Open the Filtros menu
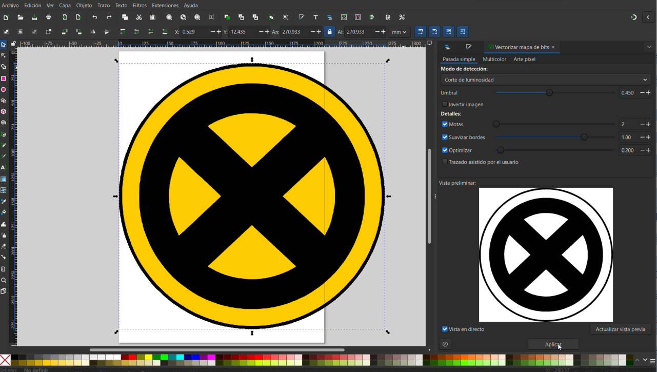Image resolution: width=657 pixels, height=372 pixels. [140, 5]
